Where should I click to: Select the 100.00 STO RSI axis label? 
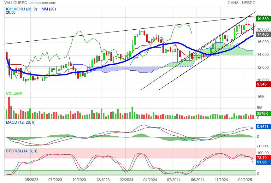point(263,153)
